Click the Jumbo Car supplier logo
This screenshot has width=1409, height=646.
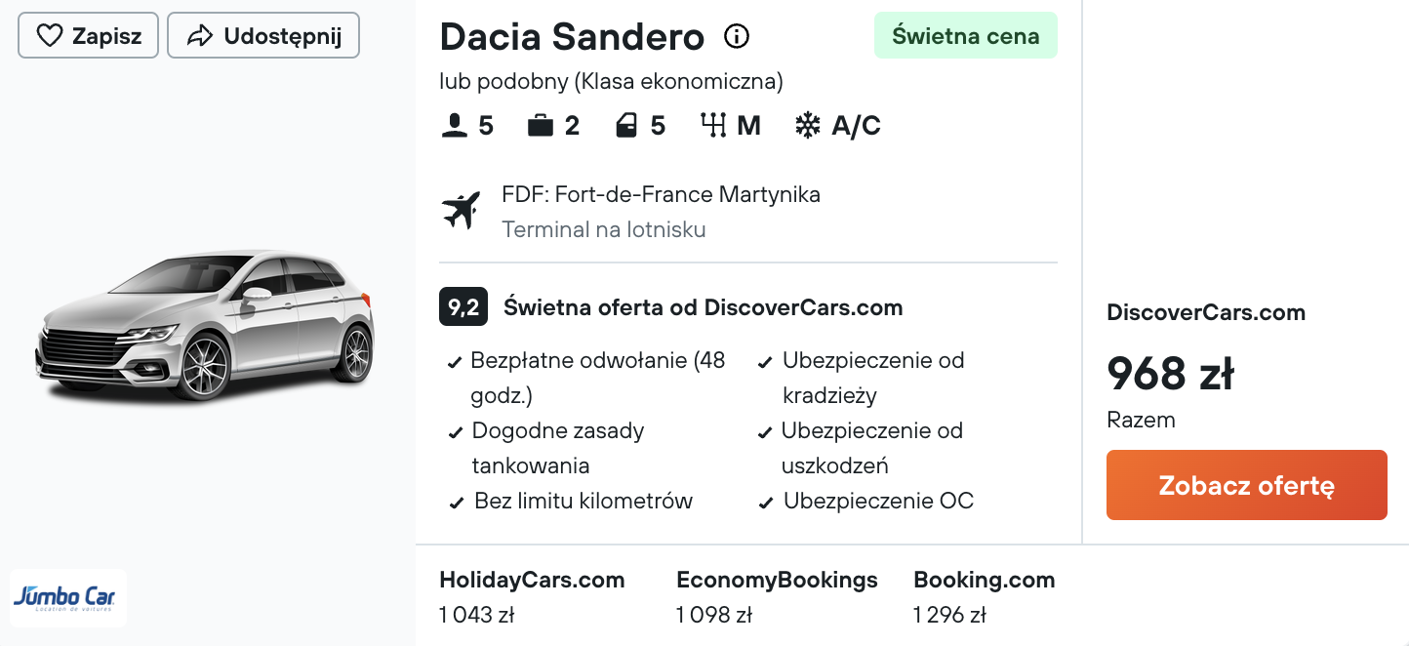coord(68,597)
